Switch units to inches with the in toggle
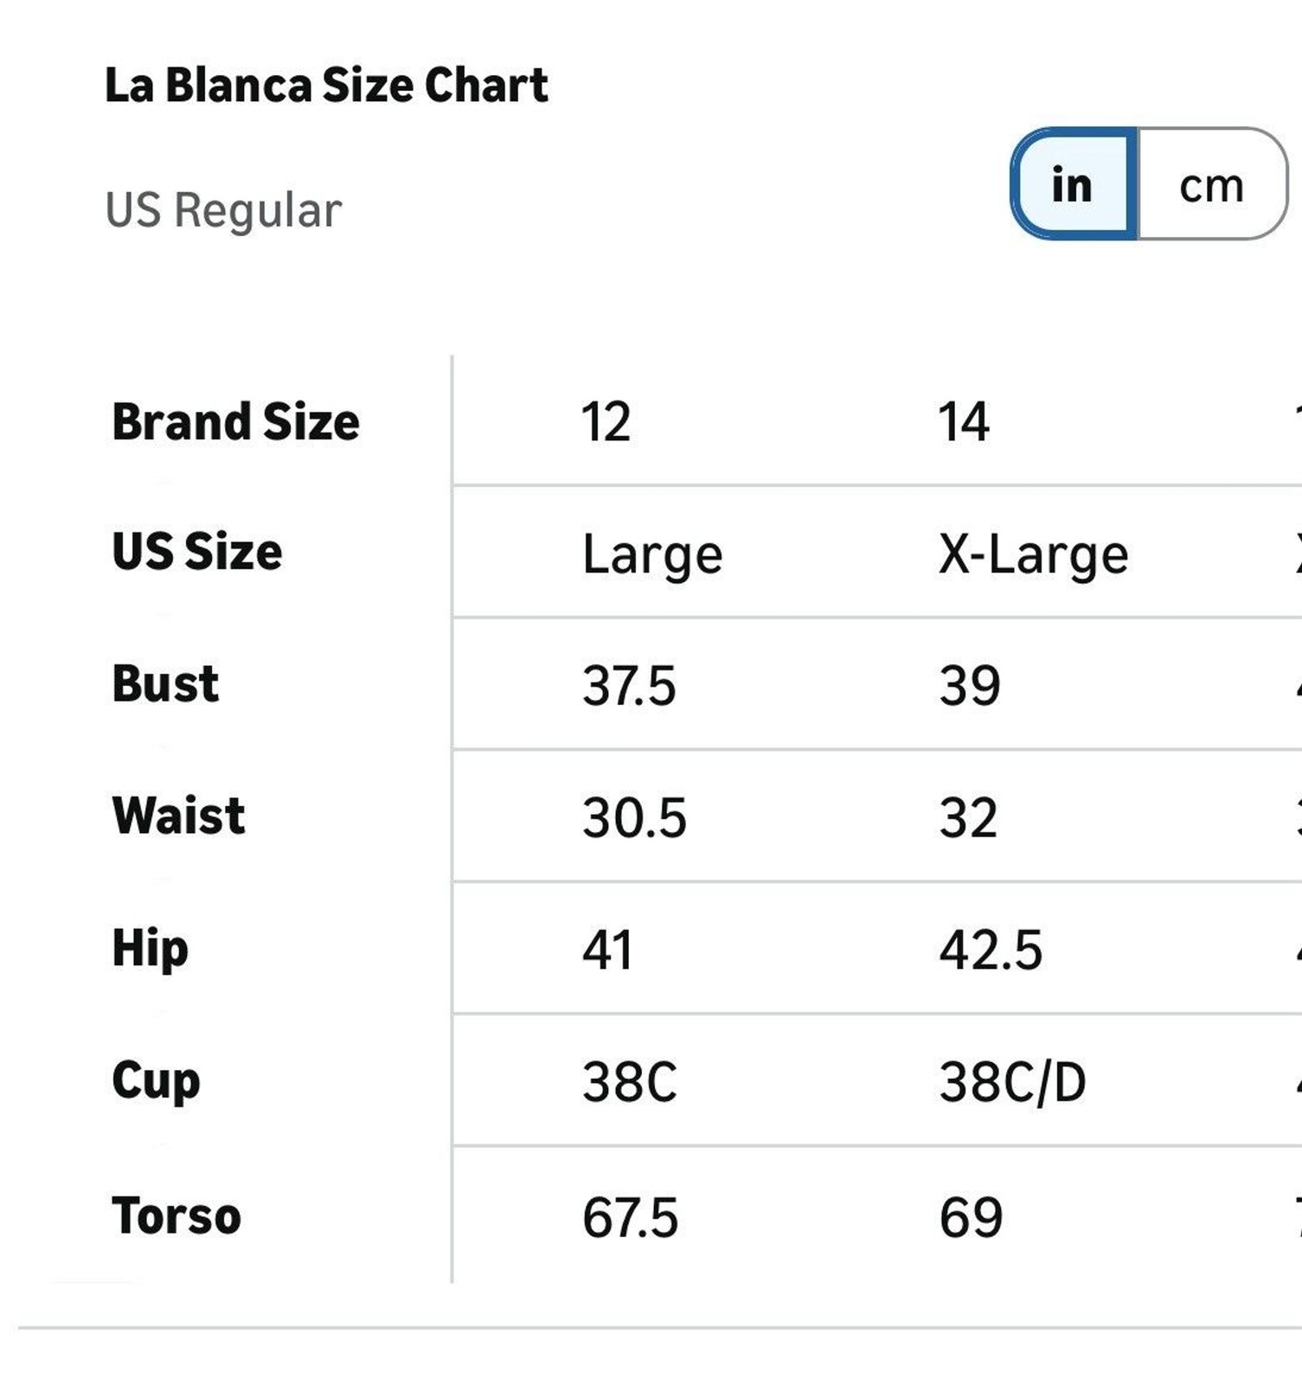Screen dimensions: 1302x1384 [1074, 184]
